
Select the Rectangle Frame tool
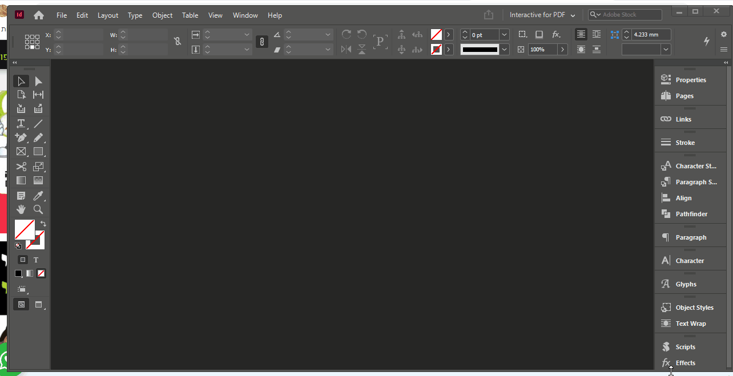(x=21, y=152)
